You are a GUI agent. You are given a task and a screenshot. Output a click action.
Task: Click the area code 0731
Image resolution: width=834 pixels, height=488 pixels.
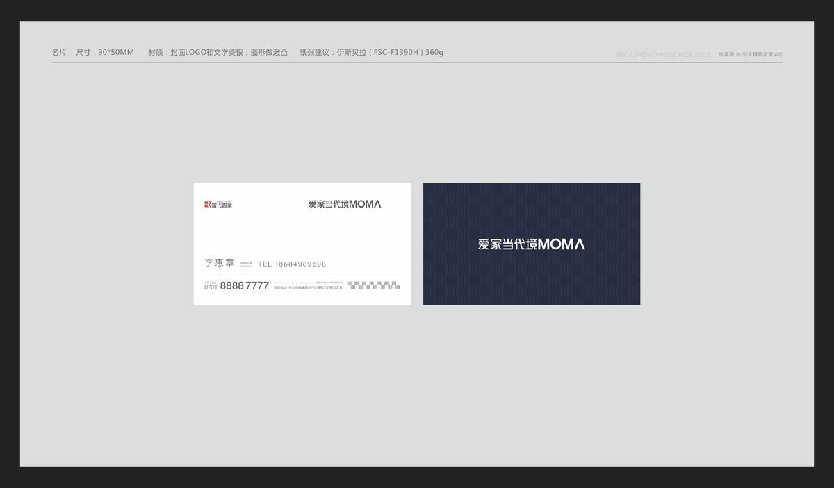coord(211,287)
